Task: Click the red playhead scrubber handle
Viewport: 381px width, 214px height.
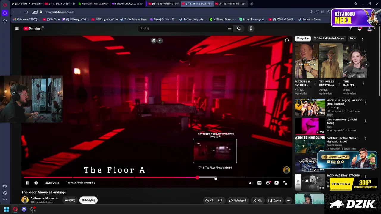Action: click(x=197, y=177)
